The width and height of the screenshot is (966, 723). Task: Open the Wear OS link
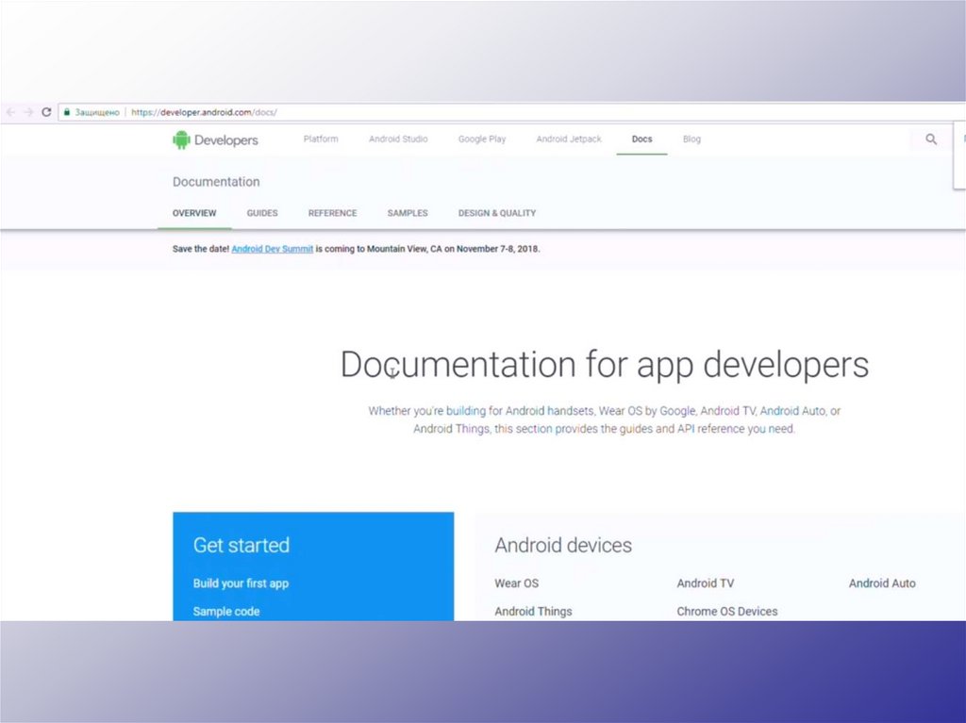(x=516, y=583)
